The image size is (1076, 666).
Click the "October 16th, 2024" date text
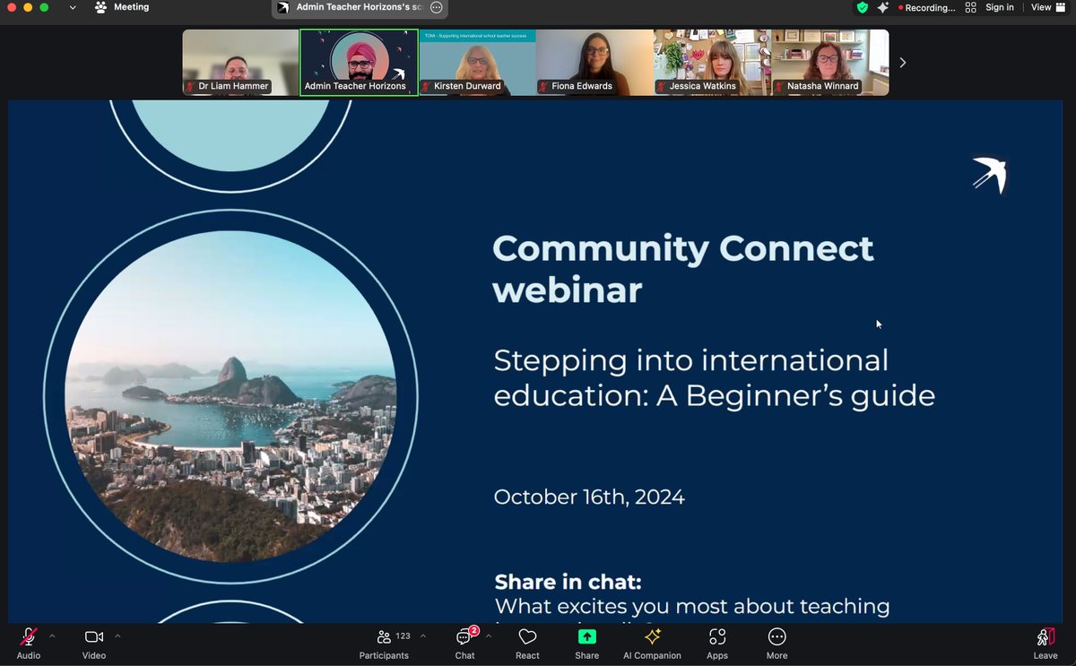[589, 497]
